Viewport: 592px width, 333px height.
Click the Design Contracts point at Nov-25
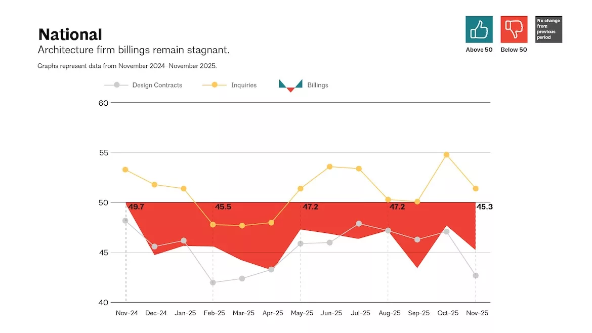[476, 276]
